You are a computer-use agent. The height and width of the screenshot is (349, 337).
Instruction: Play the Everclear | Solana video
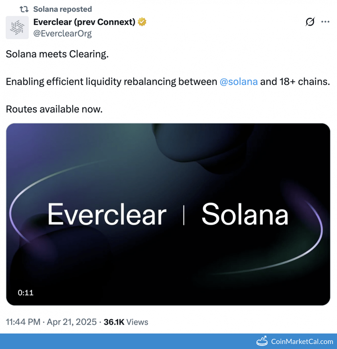[168, 214]
